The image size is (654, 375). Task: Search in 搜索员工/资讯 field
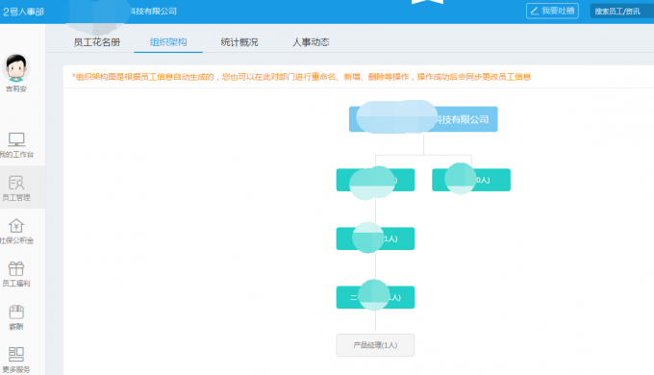[x=622, y=12]
